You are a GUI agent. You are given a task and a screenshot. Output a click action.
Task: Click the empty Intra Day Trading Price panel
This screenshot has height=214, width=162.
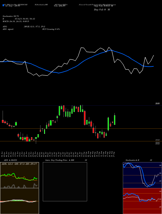tap(65, 182)
